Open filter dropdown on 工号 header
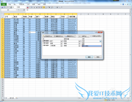Viewport: 132px width, 102px height. coord(12,17)
